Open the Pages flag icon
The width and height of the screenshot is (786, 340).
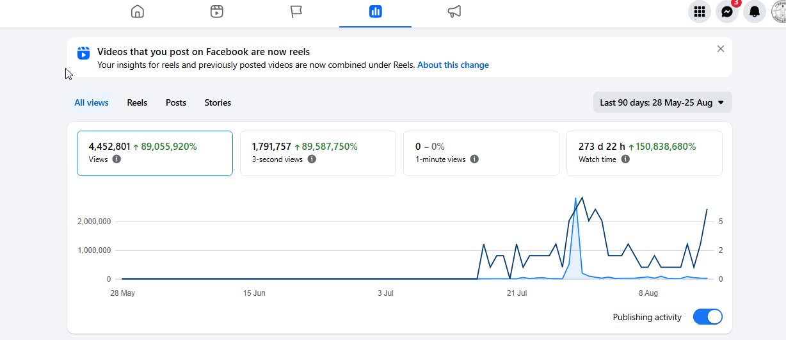point(296,12)
